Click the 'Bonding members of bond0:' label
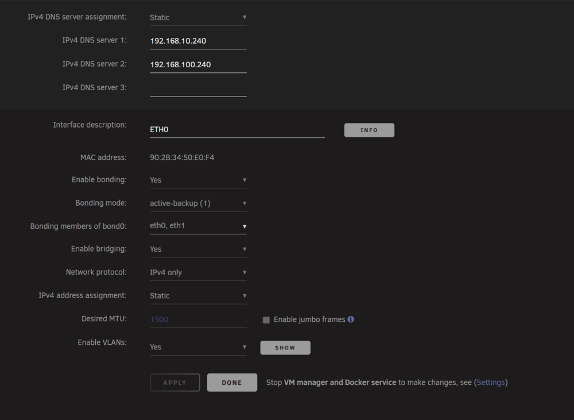Image resolution: width=574 pixels, height=420 pixels. 78,226
